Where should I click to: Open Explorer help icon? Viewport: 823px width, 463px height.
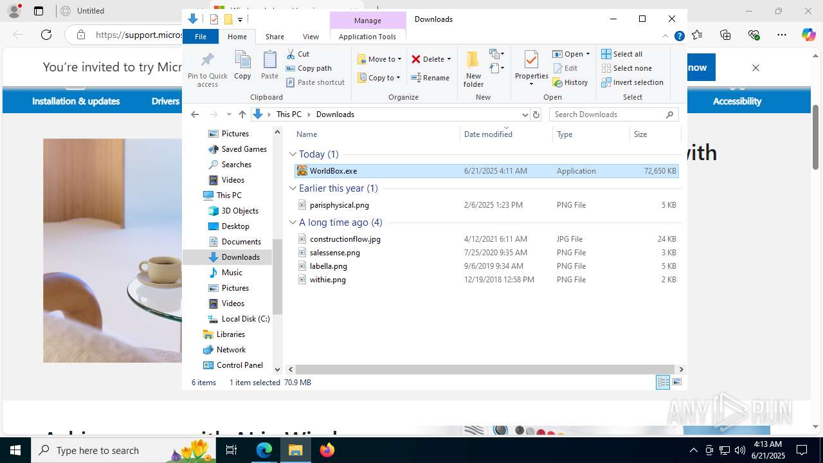coord(679,37)
